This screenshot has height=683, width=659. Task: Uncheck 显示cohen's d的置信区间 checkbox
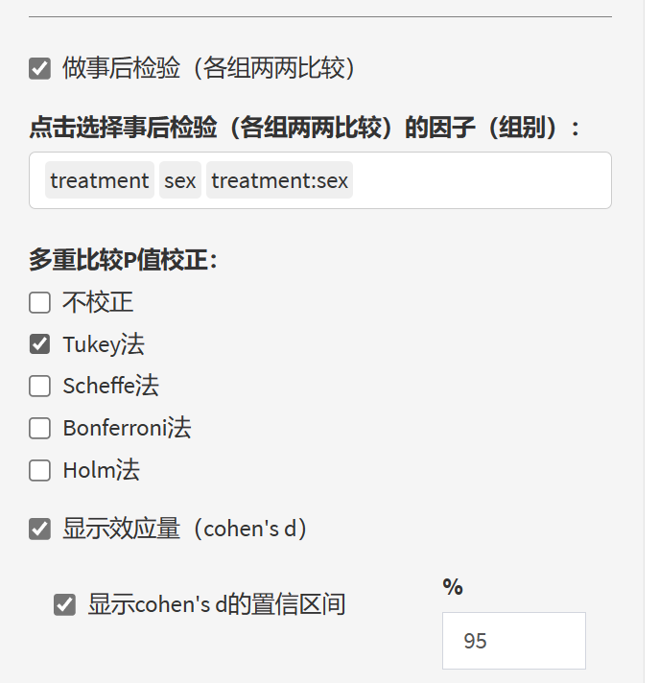click(x=64, y=604)
